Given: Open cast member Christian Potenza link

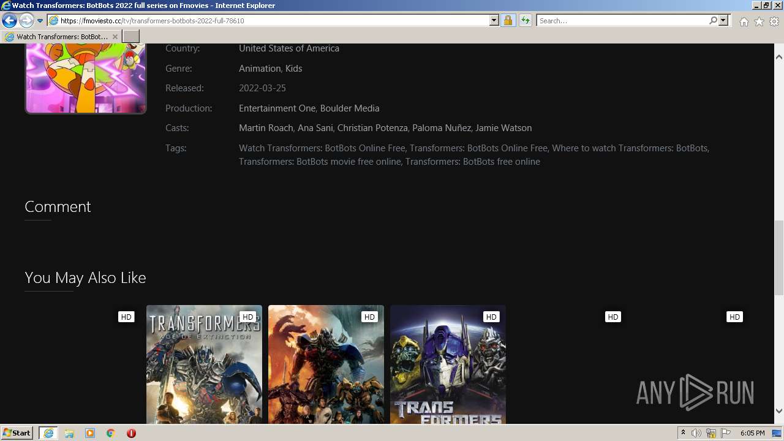Looking at the screenshot, I should point(372,128).
